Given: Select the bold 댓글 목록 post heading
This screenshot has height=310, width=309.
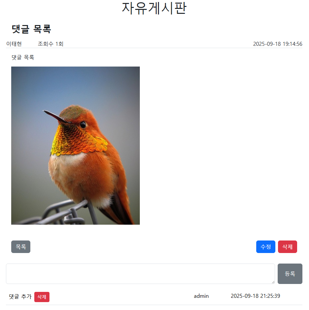Looking at the screenshot, I should tap(31, 29).
